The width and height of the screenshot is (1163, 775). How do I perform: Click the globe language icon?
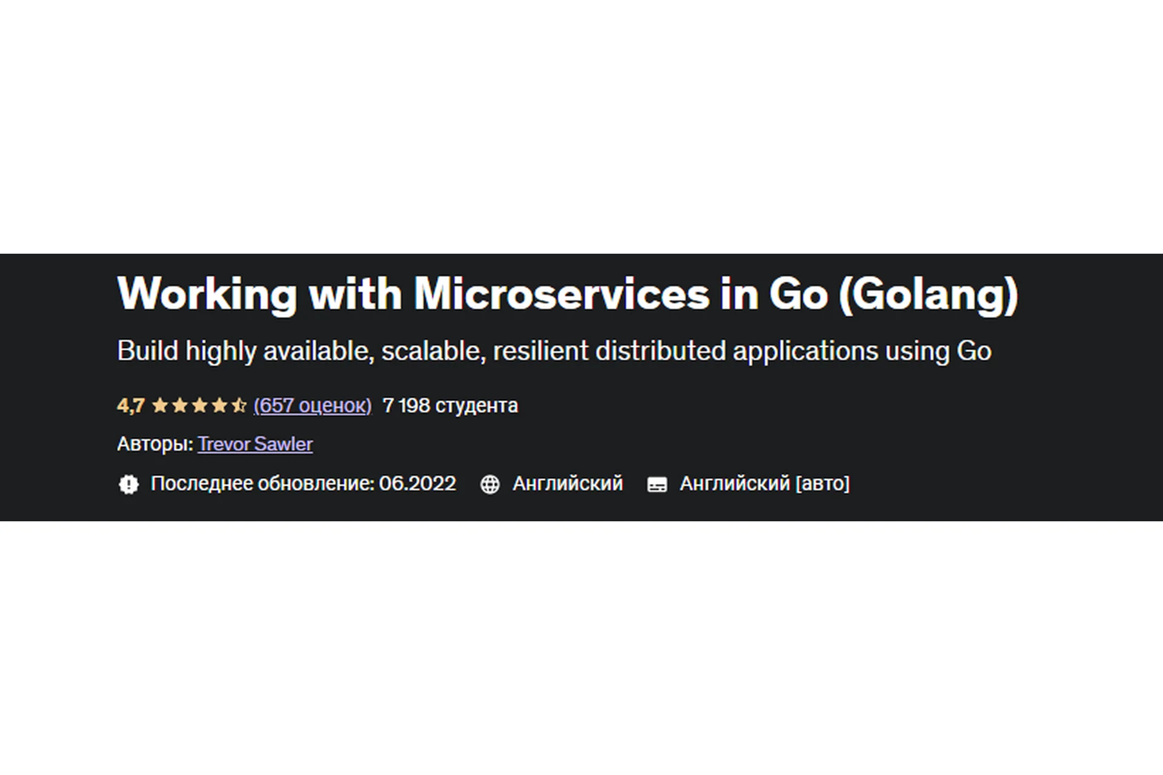(489, 484)
